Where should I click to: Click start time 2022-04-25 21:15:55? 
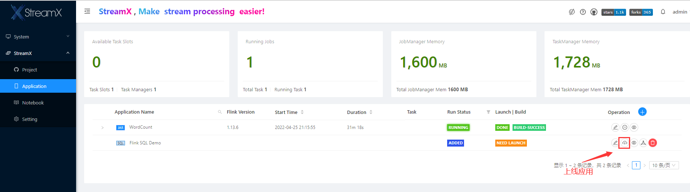pyautogui.click(x=295, y=128)
